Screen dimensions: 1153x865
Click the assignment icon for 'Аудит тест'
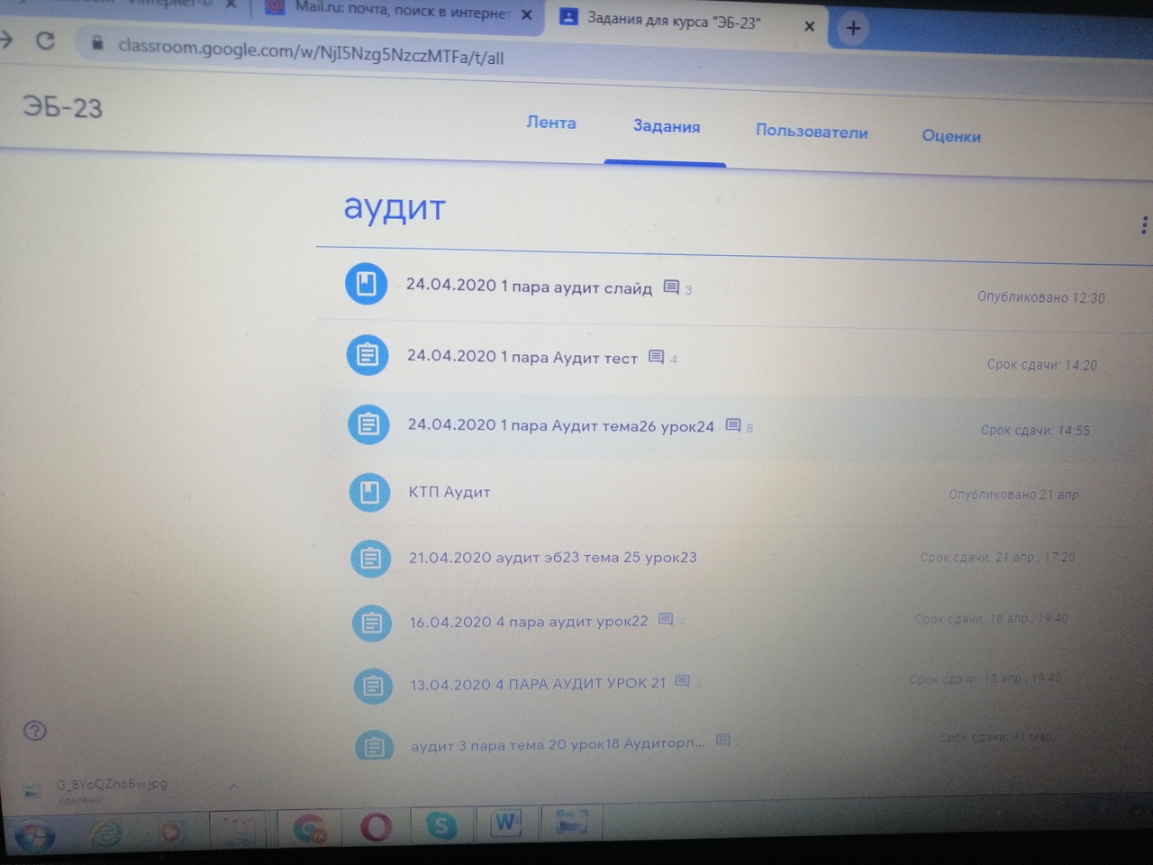click(x=367, y=355)
